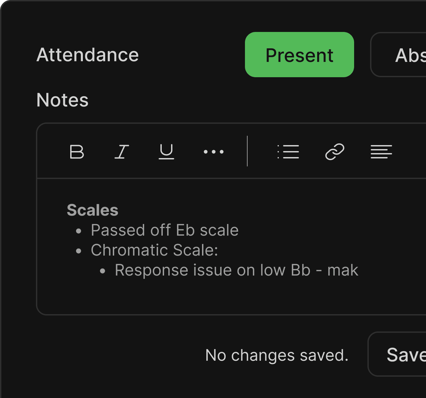The image size is (426, 398).
Task: Select the Attendance section label
Action: click(x=87, y=55)
